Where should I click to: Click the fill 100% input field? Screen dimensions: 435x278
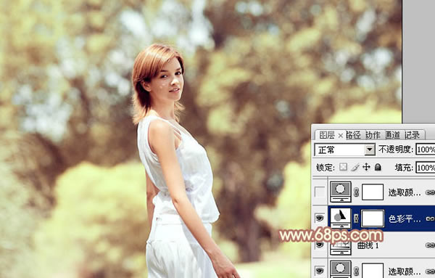tap(426, 168)
